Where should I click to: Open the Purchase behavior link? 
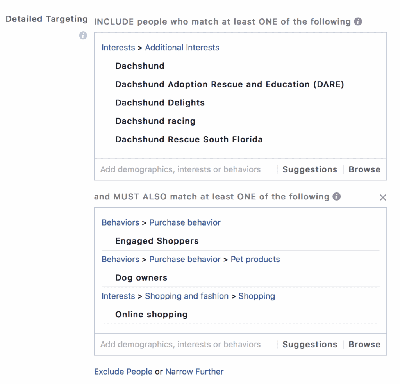pos(185,222)
